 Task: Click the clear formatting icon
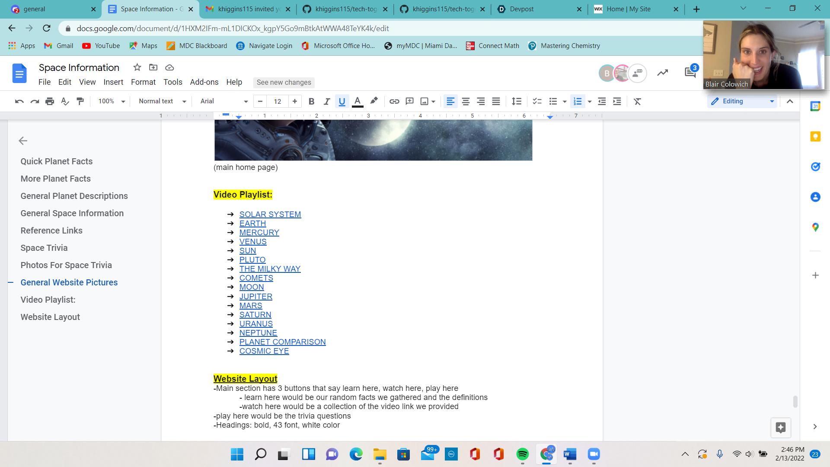click(x=637, y=101)
